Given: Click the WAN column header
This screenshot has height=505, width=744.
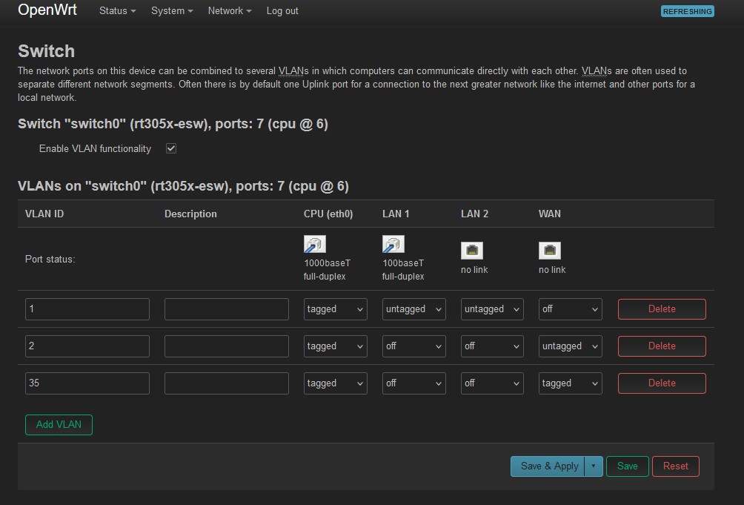Looking at the screenshot, I should [x=549, y=214].
